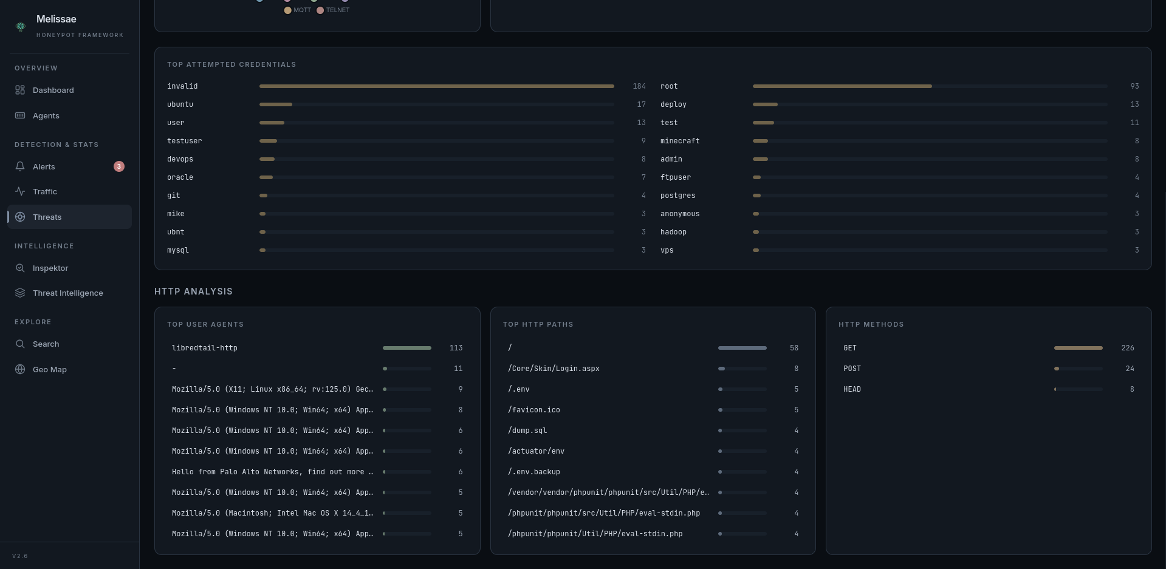Click the GET method row
The width and height of the screenshot is (1166, 569).
click(989, 348)
